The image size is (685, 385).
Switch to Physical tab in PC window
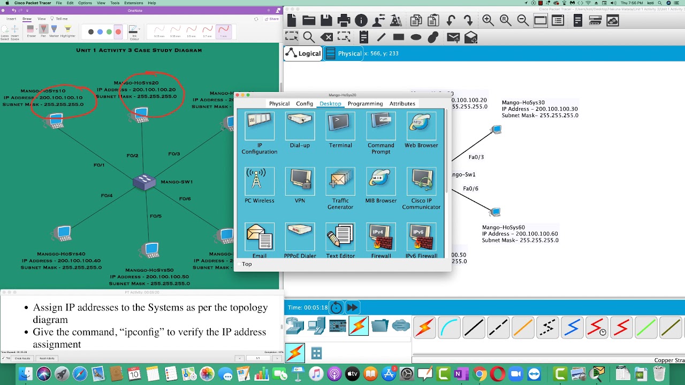point(279,104)
